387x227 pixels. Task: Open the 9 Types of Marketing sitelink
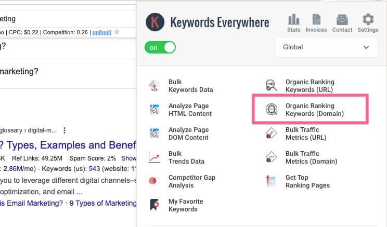pos(103,203)
